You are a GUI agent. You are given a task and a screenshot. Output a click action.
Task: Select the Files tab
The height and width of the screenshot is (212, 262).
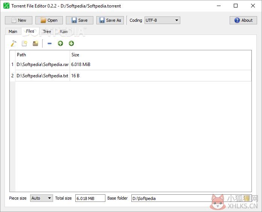click(30, 31)
